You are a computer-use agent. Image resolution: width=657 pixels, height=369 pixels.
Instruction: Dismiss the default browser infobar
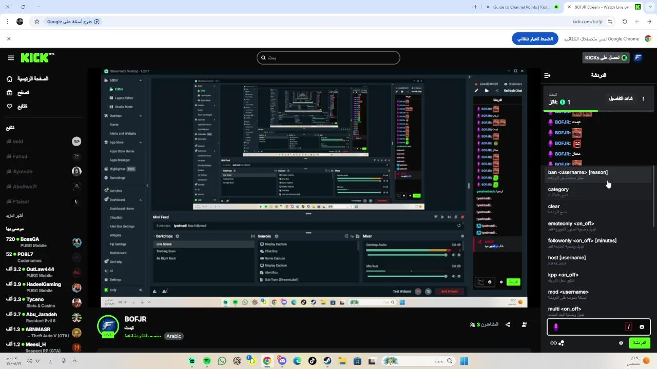tap(9, 38)
